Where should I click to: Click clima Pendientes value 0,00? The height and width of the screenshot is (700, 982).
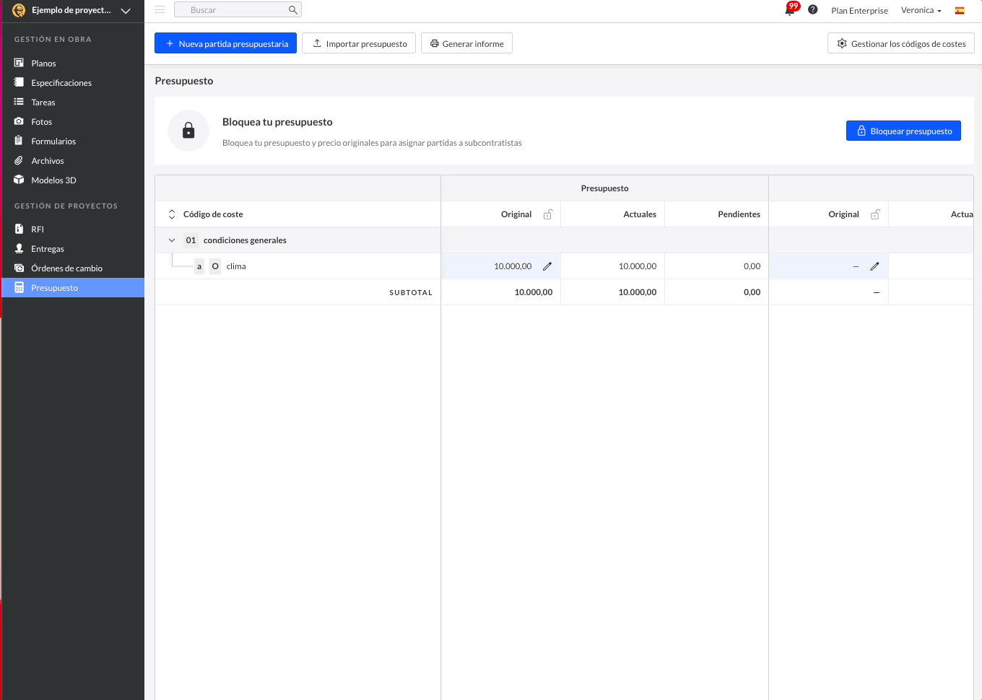coord(752,266)
